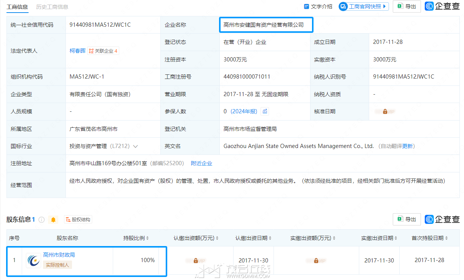Image resolution: width=464 pixels, height=280 pixels.
Task: Sort shareholders by 持股比例 column
Action: 136,238
